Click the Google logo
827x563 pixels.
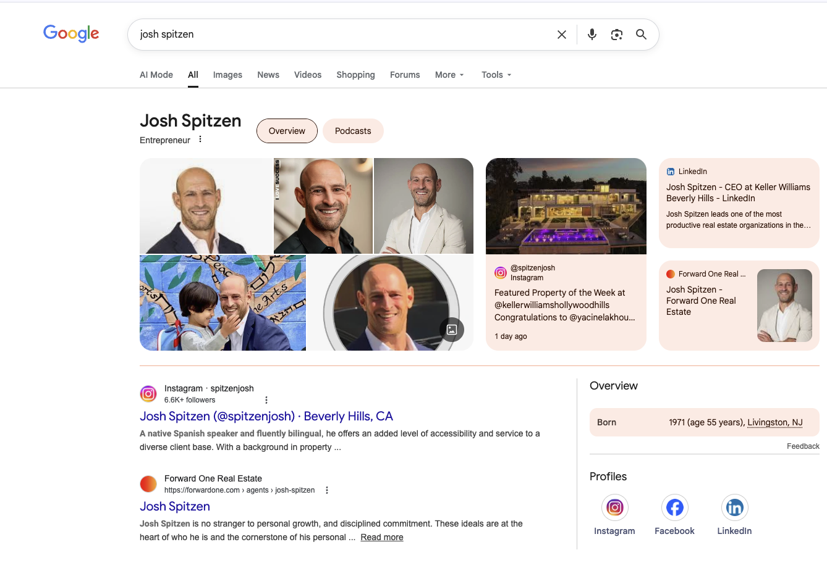point(71,33)
